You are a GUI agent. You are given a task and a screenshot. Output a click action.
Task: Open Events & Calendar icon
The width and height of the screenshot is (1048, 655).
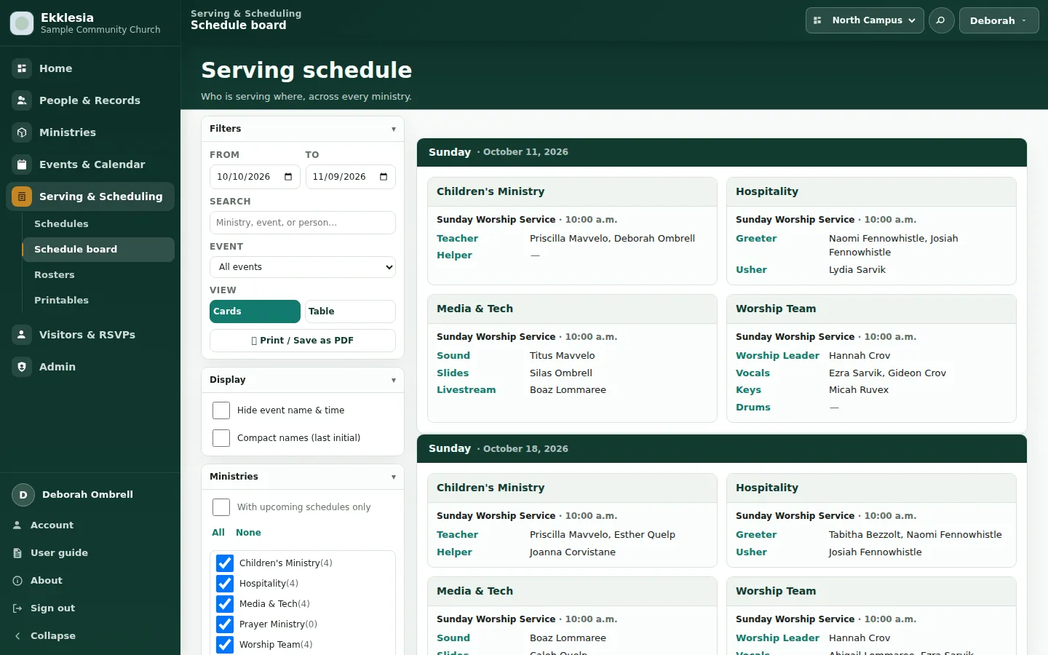click(x=22, y=164)
